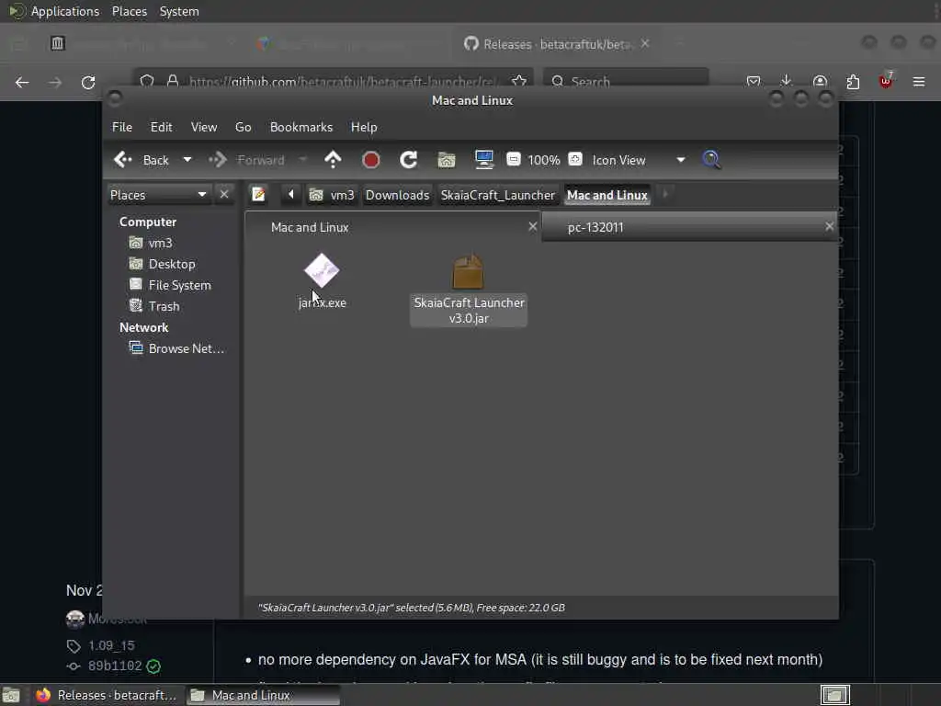The width and height of the screenshot is (941, 706).
Task: Open the Help menu
Action: 364,127
